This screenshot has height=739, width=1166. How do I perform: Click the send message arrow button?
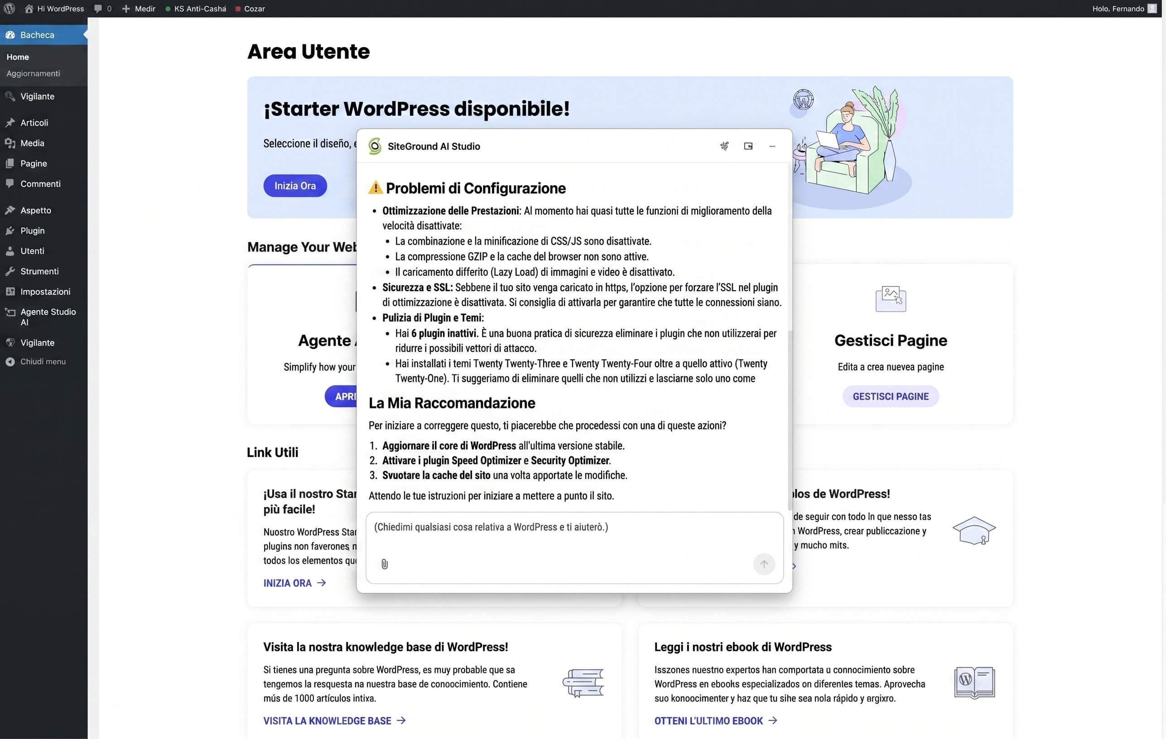pos(764,564)
